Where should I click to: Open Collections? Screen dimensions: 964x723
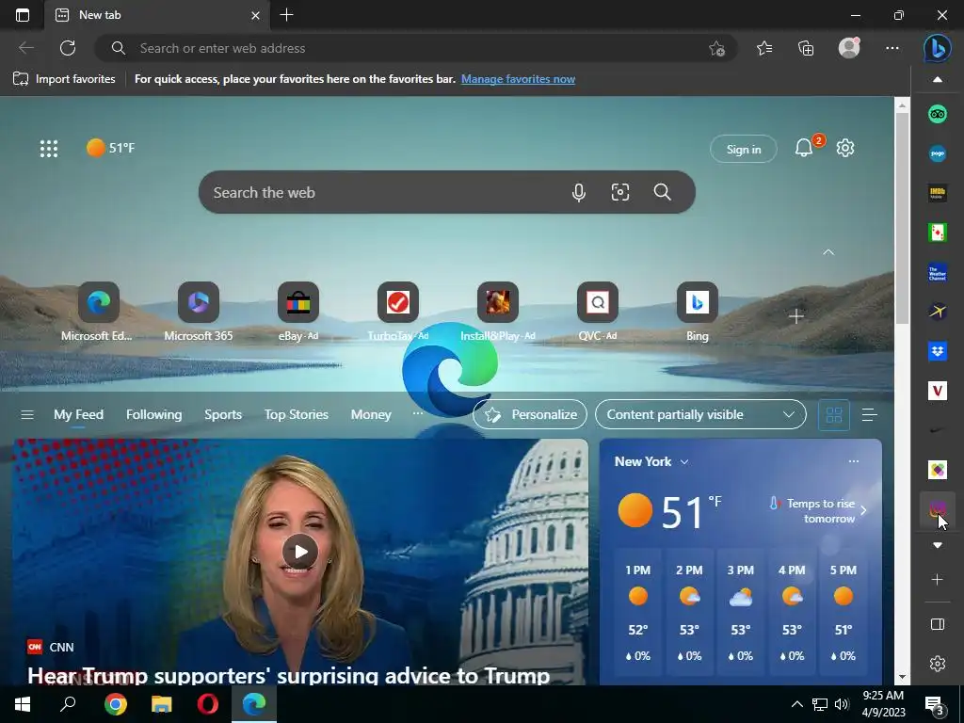(806, 48)
